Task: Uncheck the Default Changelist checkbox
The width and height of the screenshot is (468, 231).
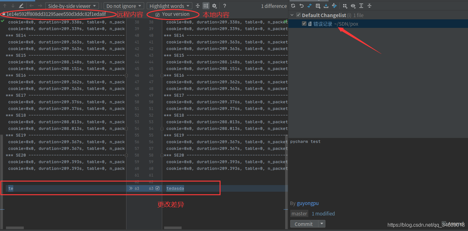Action: tap(298, 15)
